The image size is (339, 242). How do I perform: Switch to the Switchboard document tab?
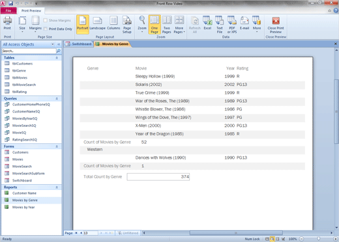click(79, 44)
